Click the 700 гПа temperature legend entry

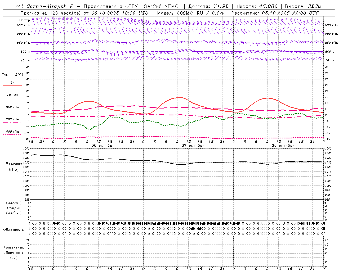pos(12,119)
